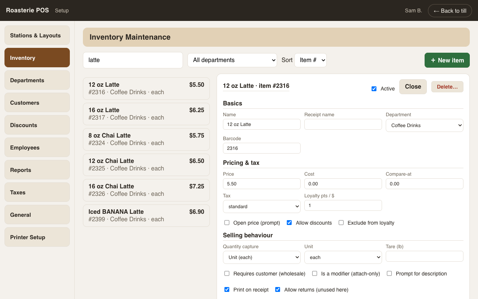Click the Tare (lb) field
The width and height of the screenshot is (478, 299).
click(425, 256)
